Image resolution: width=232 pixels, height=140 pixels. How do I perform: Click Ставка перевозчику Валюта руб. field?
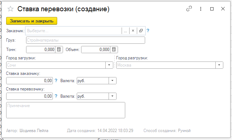[93, 96]
